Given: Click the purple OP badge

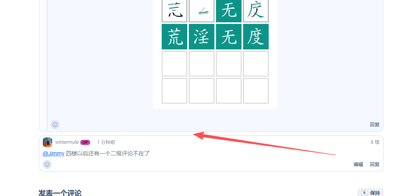Looking at the screenshot, I should click(85, 142).
